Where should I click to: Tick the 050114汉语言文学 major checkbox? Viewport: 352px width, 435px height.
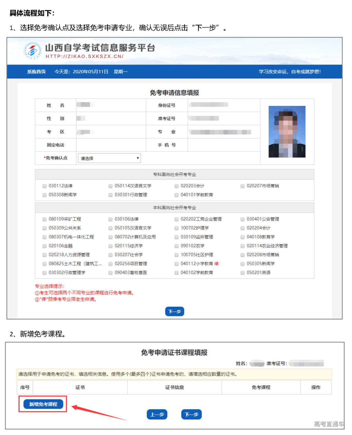[x=111, y=186]
